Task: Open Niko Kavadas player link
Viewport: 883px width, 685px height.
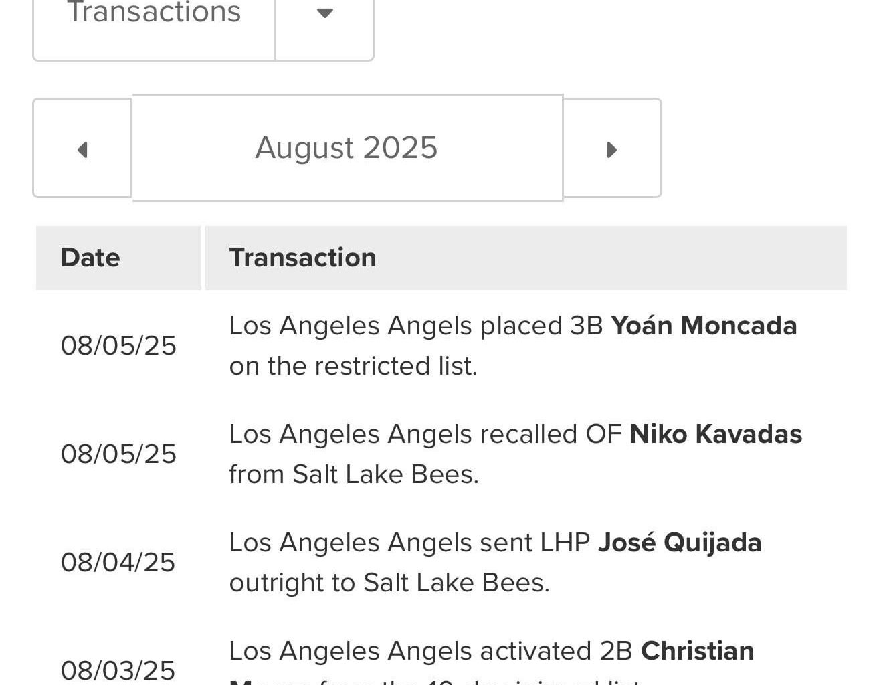Action: pos(716,434)
